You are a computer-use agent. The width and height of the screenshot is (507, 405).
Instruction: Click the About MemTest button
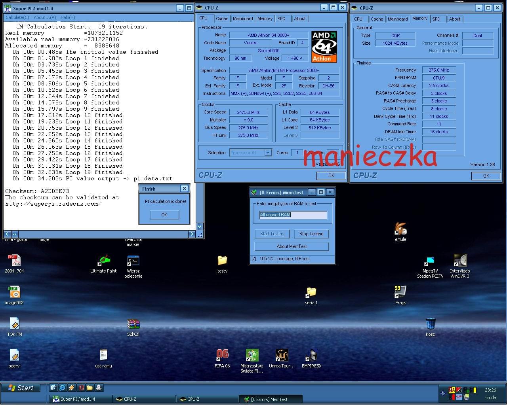(292, 246)
